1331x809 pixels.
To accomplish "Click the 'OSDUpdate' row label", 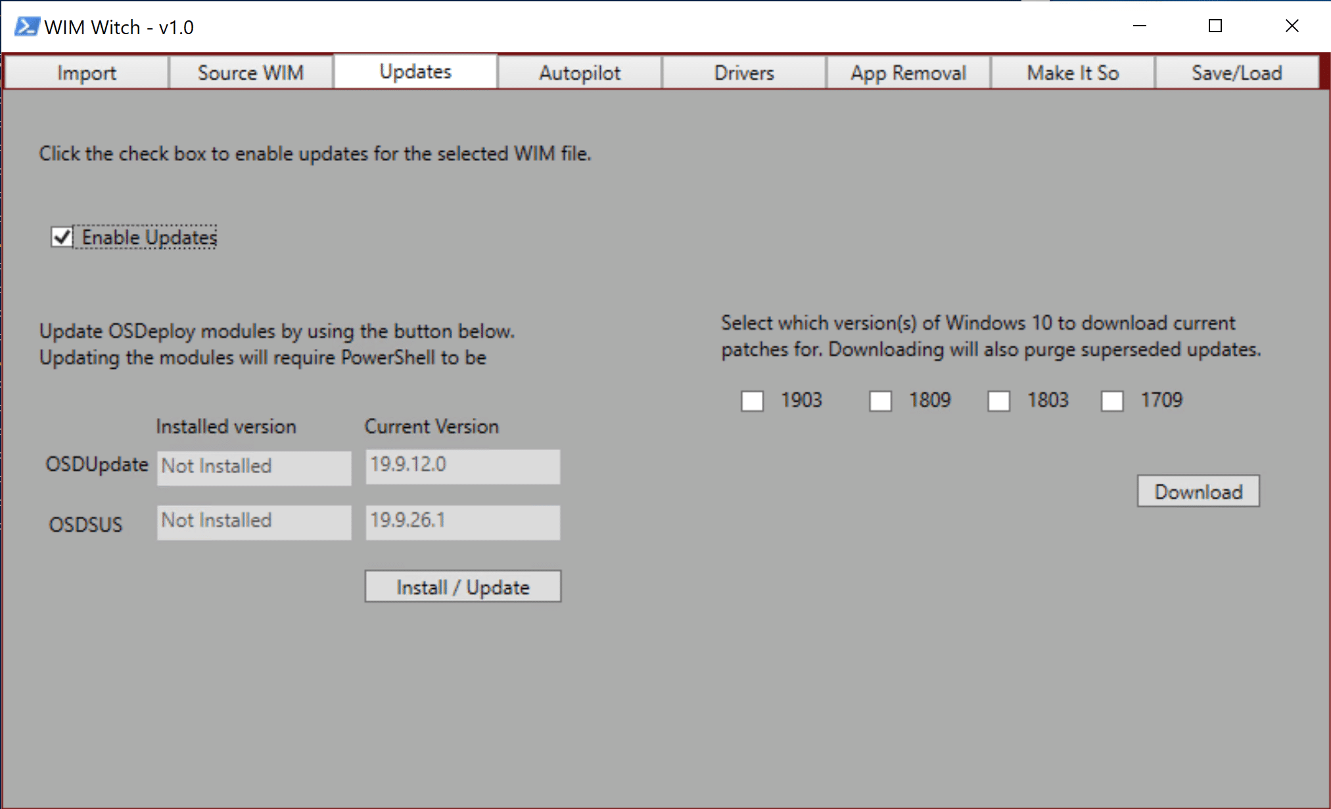I will click(x=97, y=465).
